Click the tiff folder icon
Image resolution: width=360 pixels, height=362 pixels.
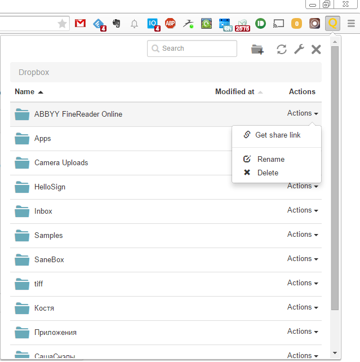click(x=22, y=284)
